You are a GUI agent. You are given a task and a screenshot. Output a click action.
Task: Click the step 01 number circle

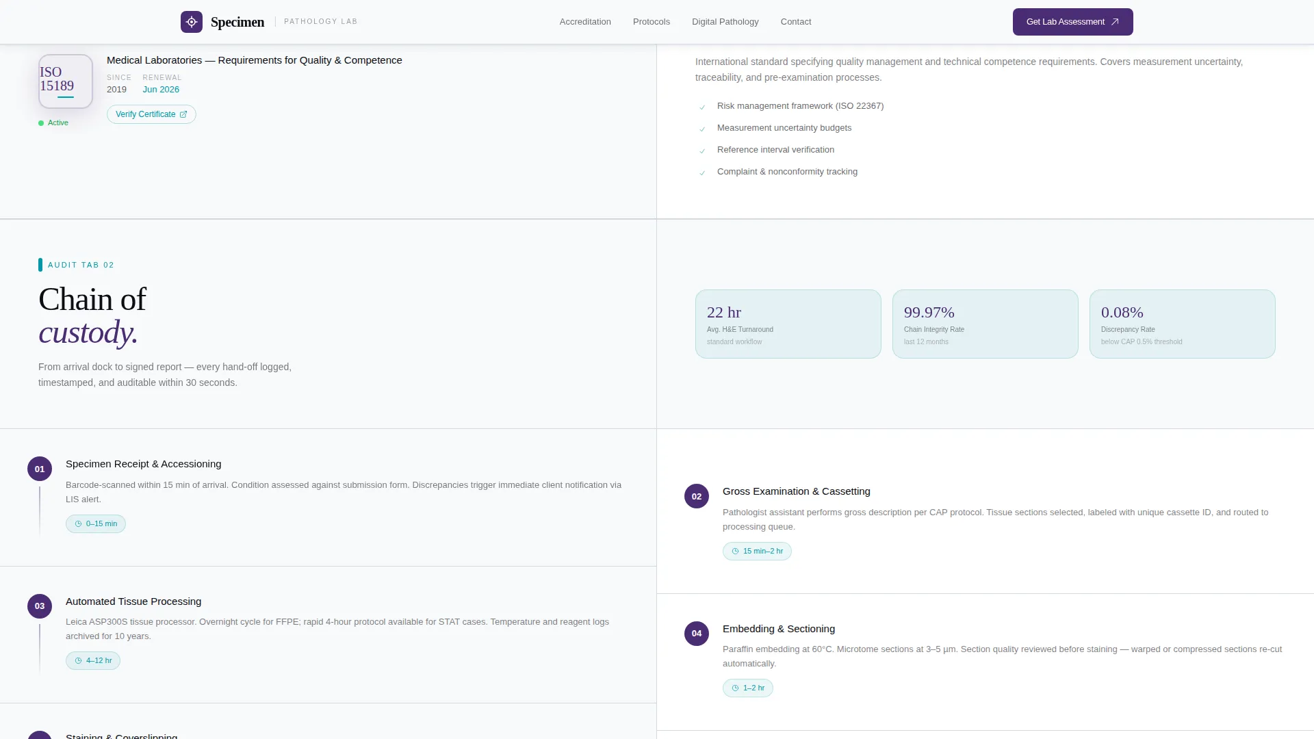[x=40, y=469]
